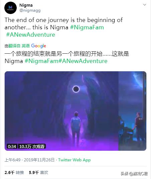The image size is (151, 179).
Task: Click the 翻译自 translated-from label
Action: tap(14, 46)
